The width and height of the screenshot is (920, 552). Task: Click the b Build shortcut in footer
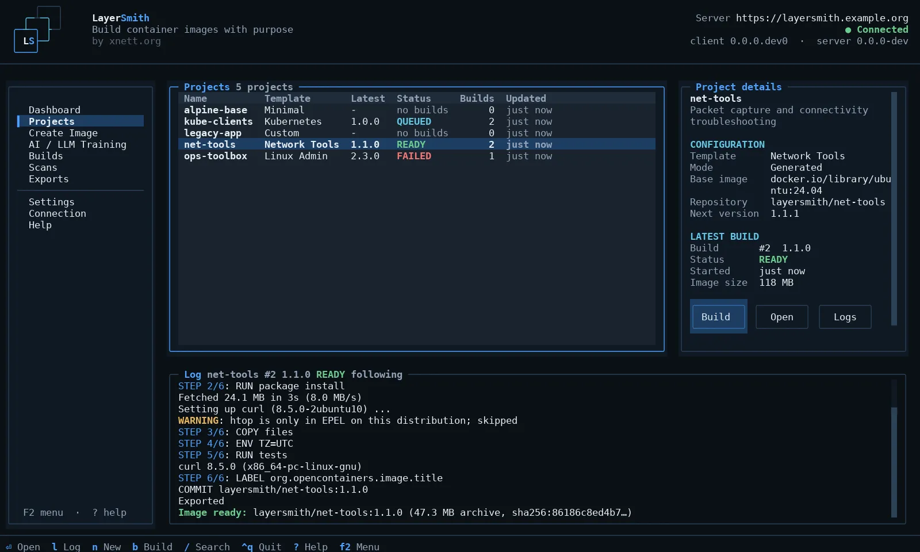click(x=152, y=547)
